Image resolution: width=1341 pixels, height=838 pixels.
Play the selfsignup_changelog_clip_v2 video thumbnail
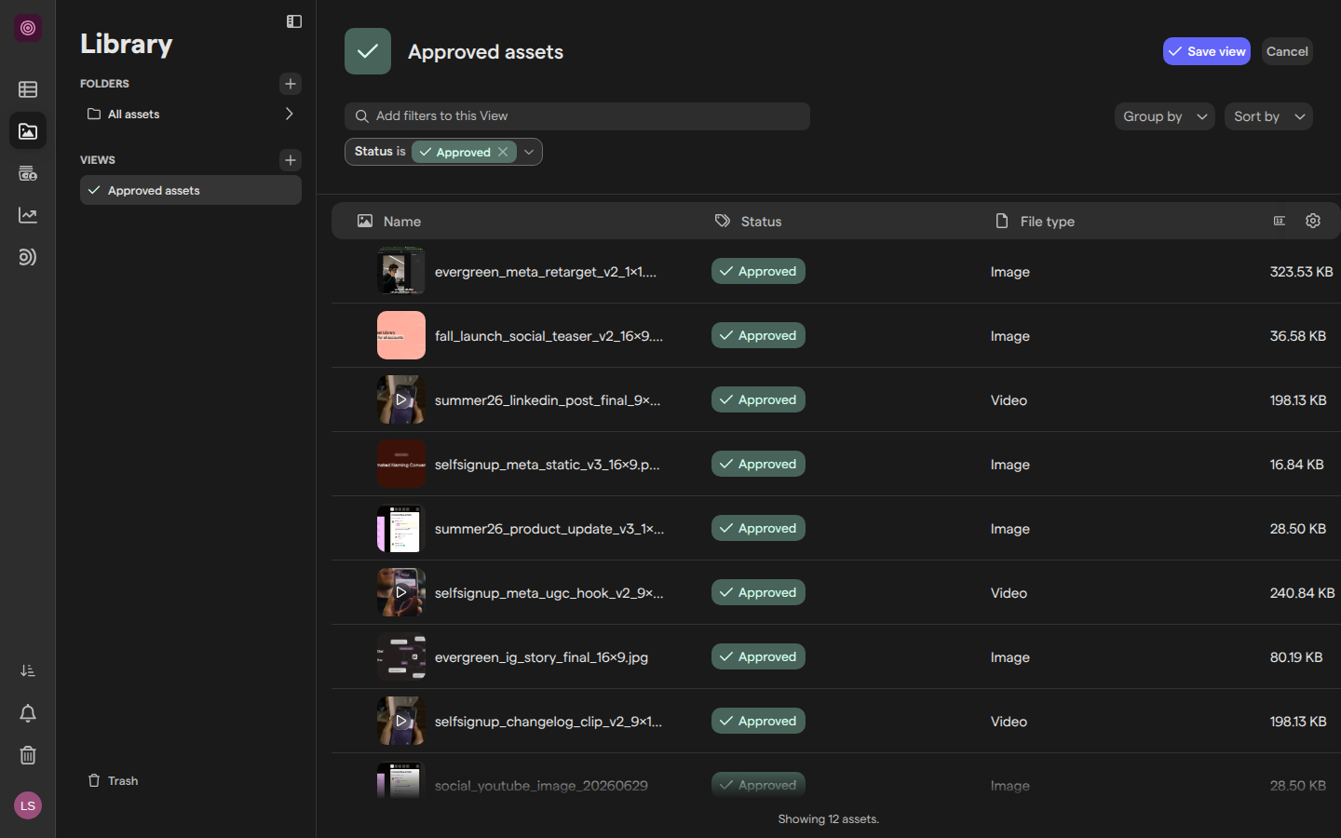pyautogui.click(x=401, y=721)
